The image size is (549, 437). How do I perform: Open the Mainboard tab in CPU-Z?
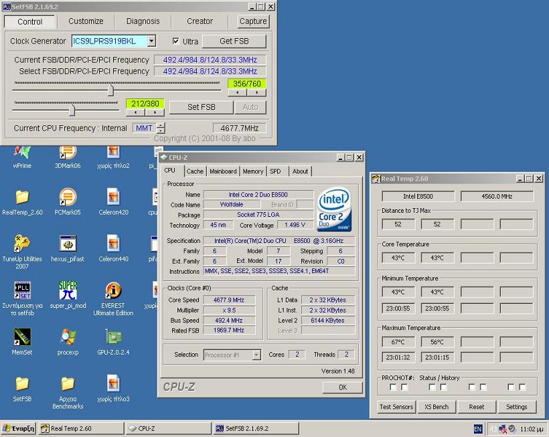click(x=223, y=171)
